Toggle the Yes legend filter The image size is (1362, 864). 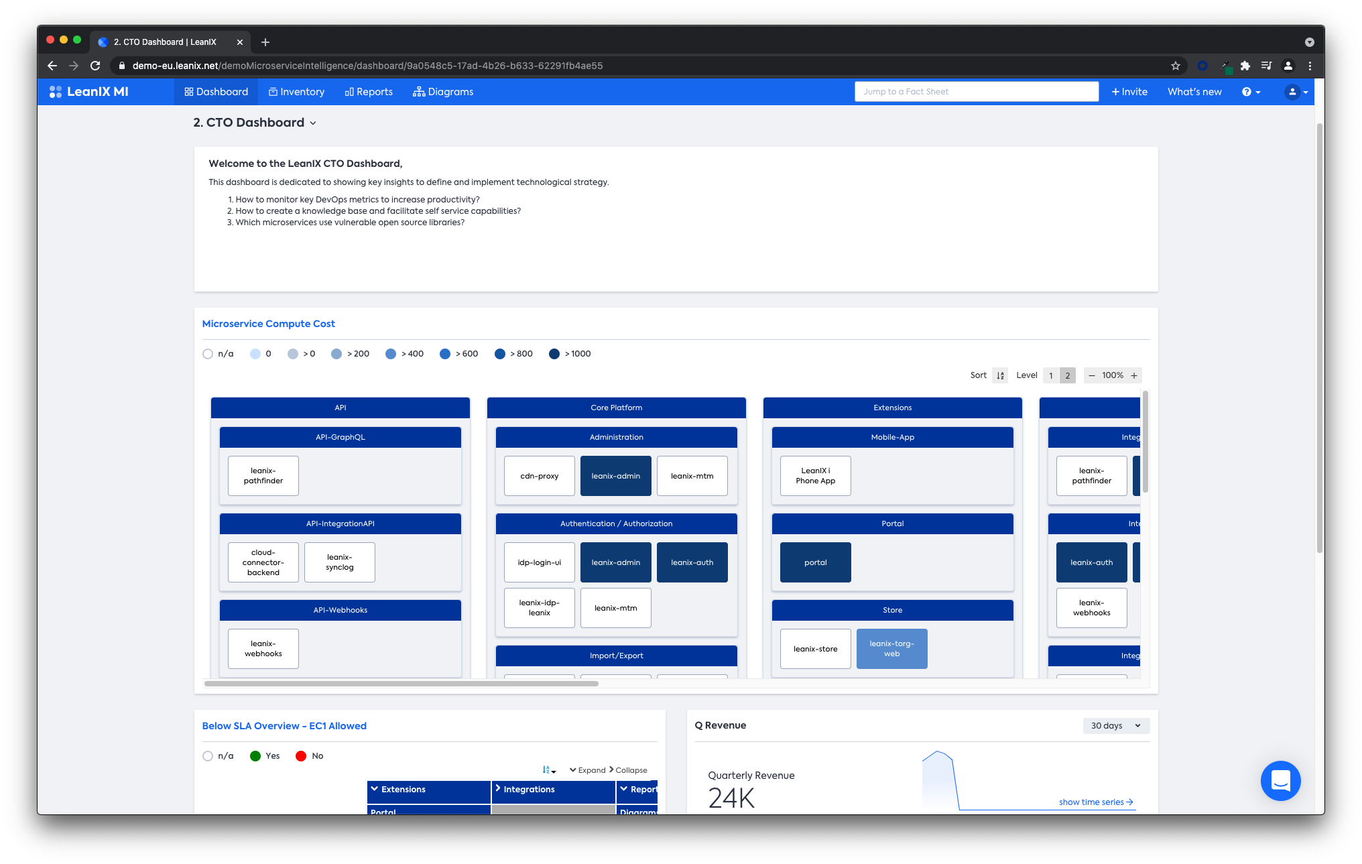(255, 756)
